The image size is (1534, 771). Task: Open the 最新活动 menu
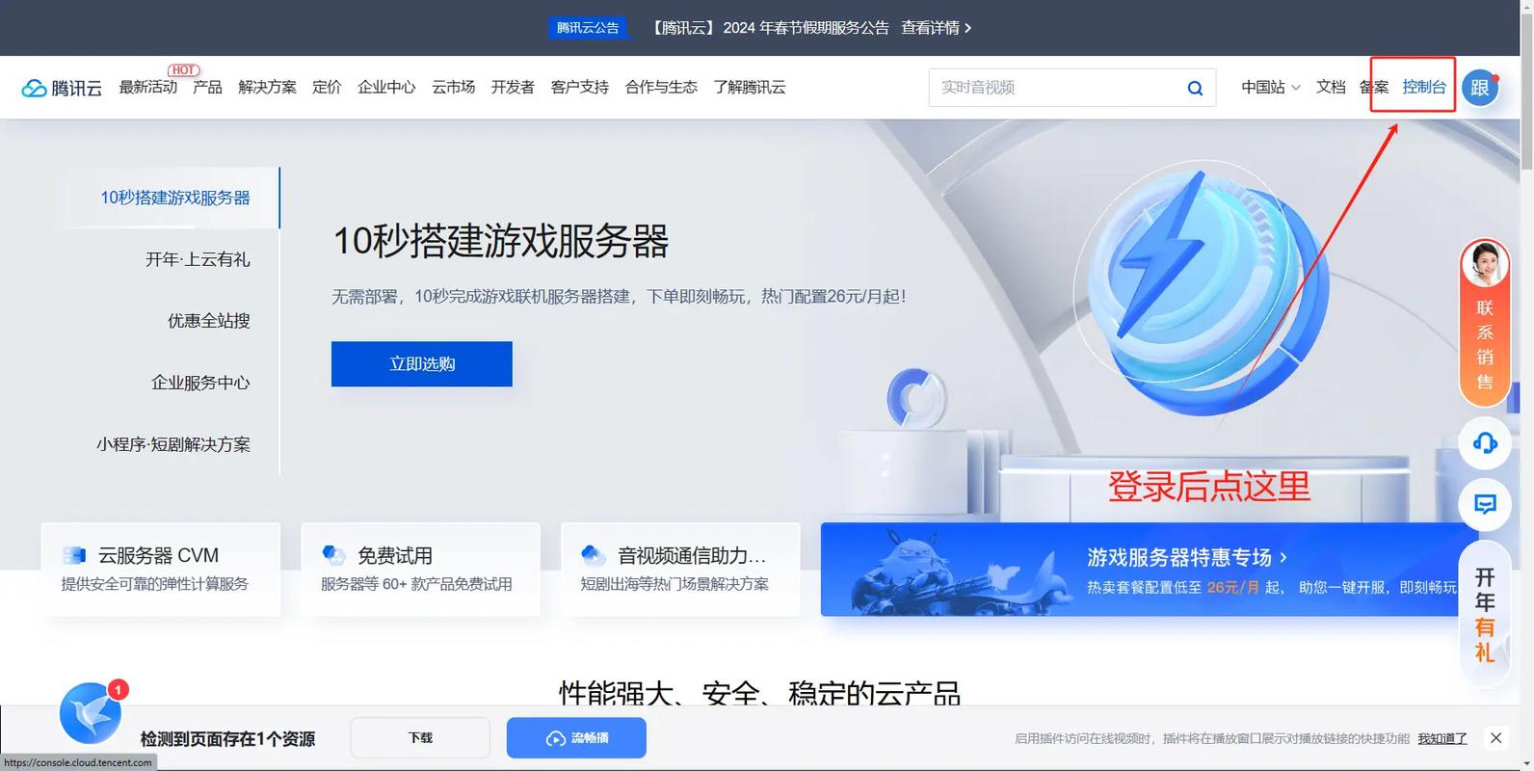[147, 88]
